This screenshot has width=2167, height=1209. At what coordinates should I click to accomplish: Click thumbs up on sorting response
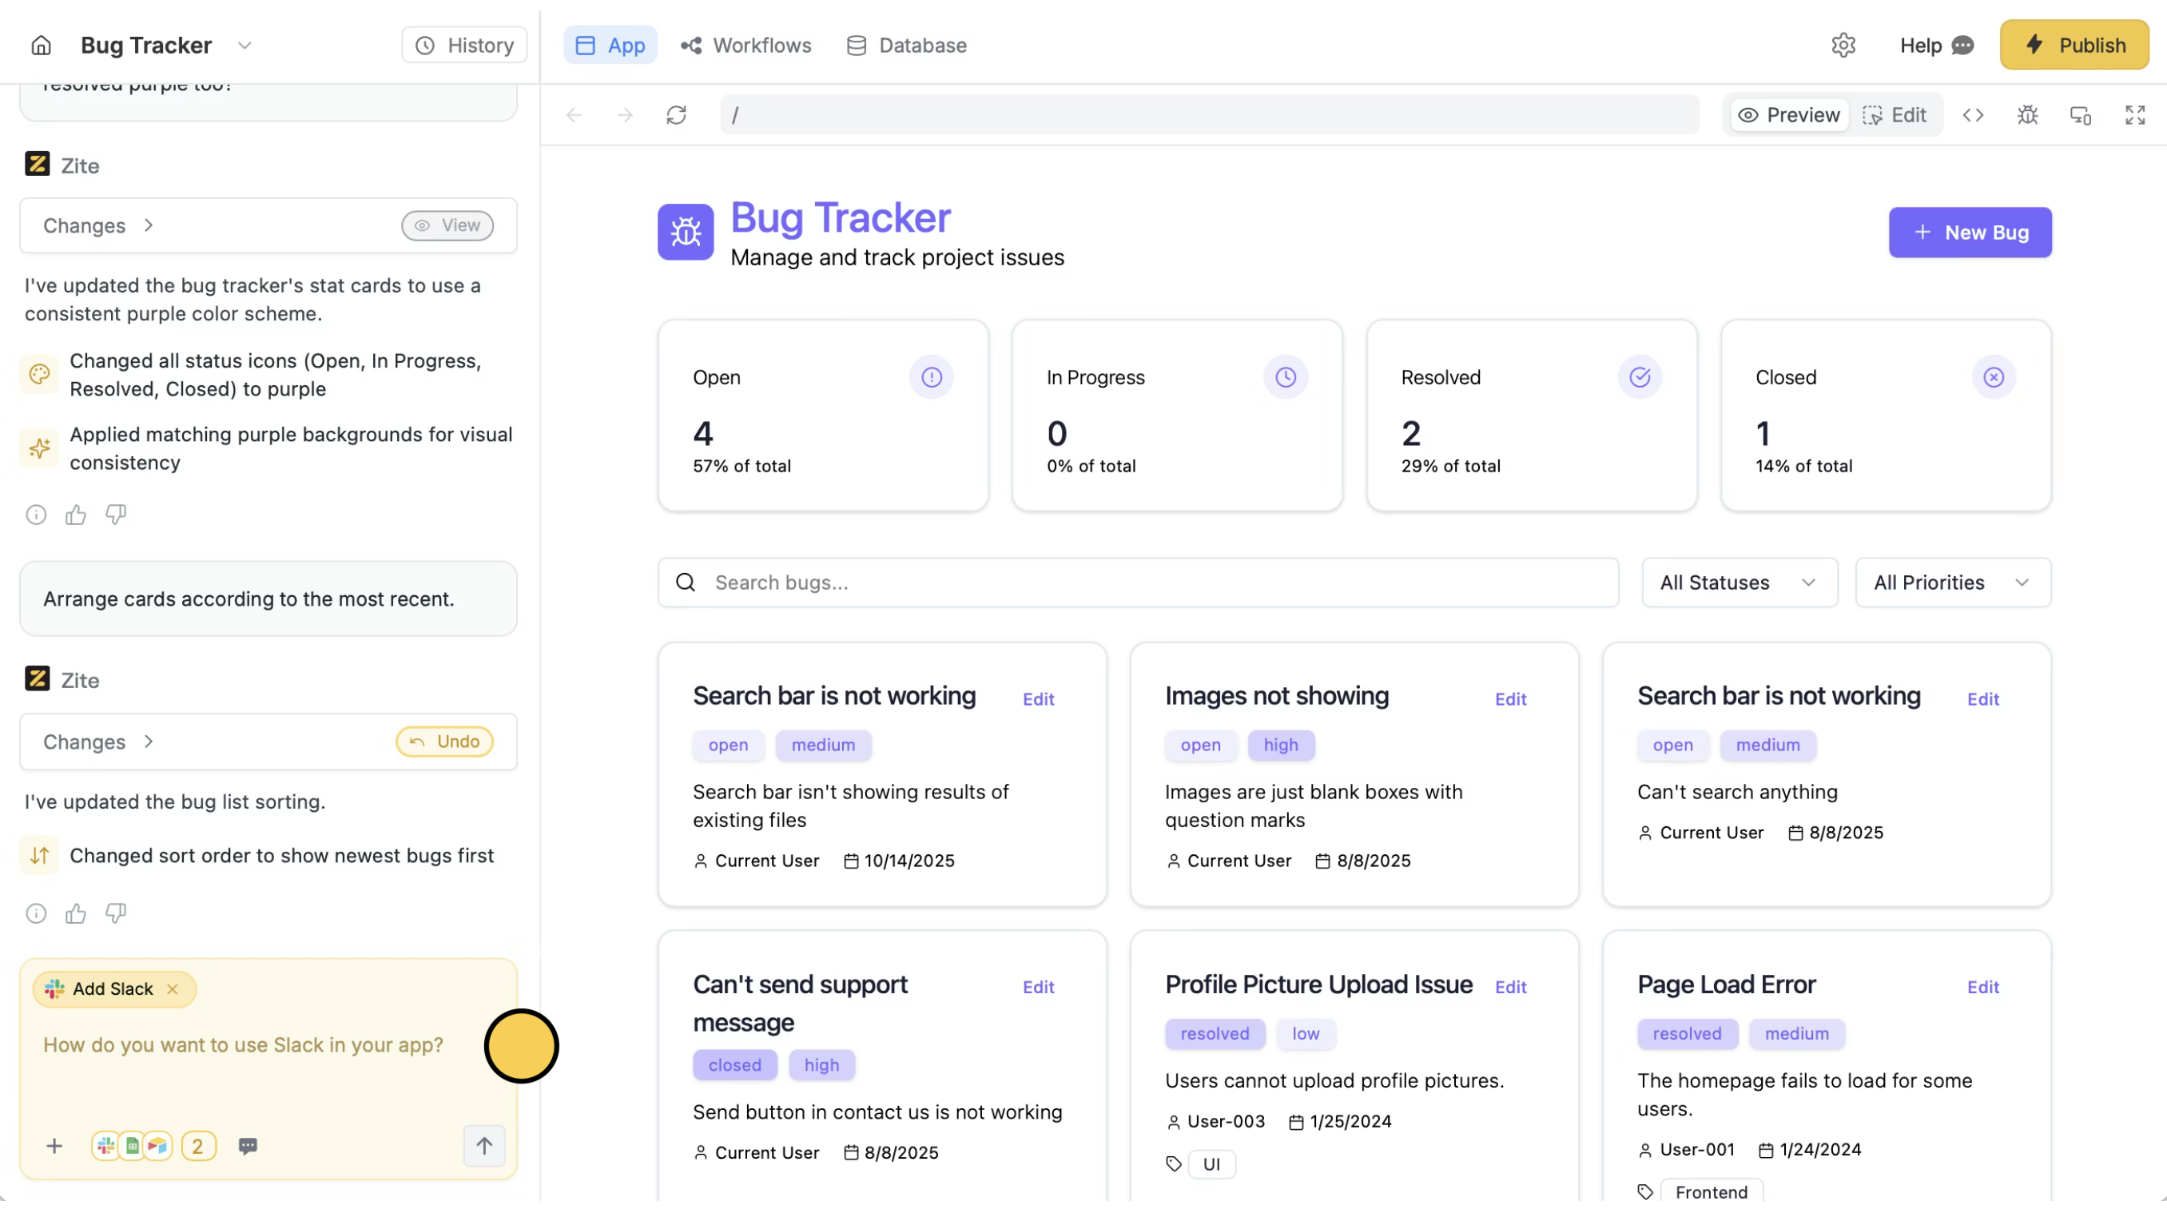(76, 913)
